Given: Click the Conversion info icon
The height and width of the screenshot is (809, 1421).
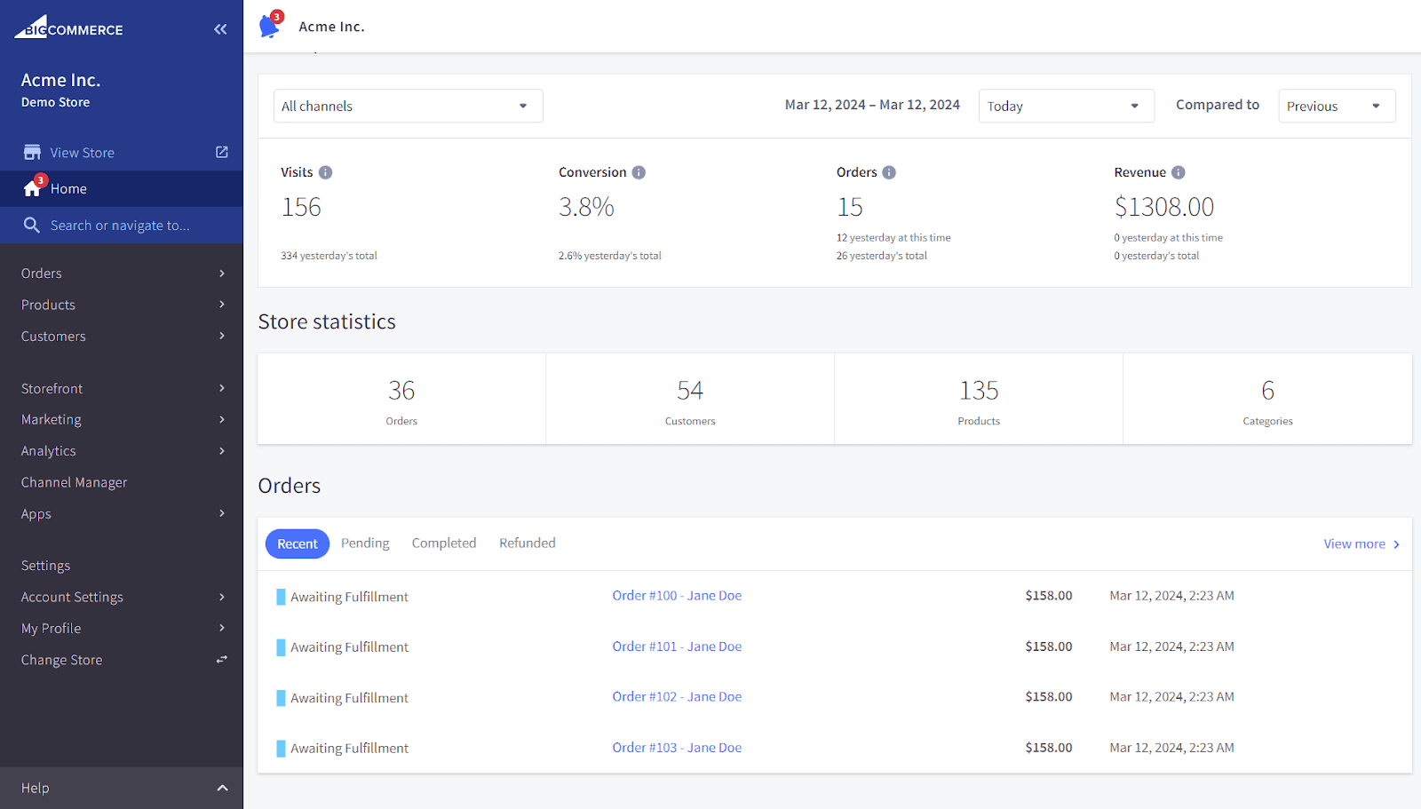Looking at the screenshot, I should click(x=640, y=172).
